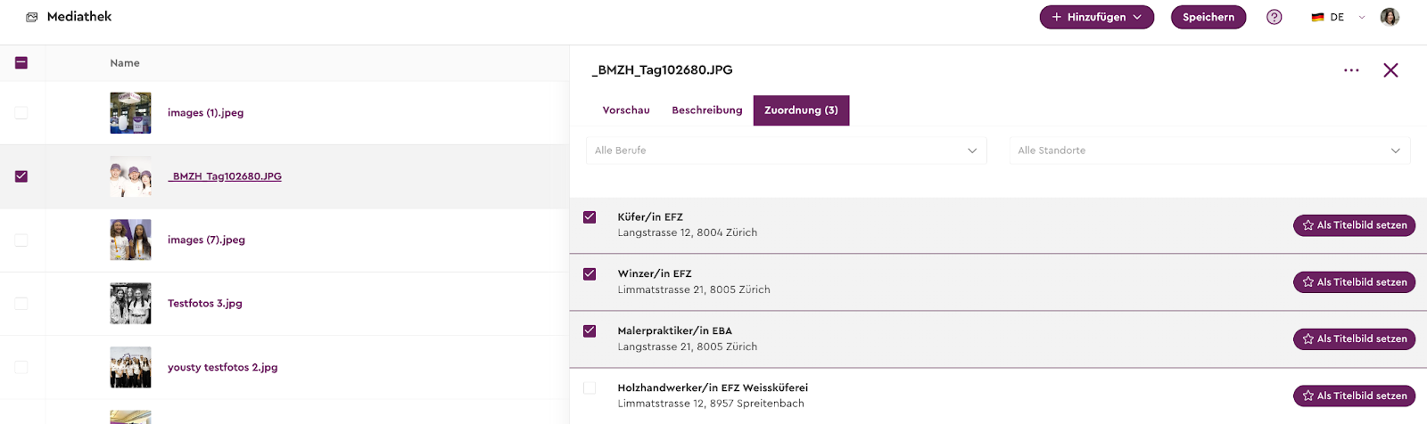
Task: Open the Hinzufügen dropdown button
Action: (1096, 17)
